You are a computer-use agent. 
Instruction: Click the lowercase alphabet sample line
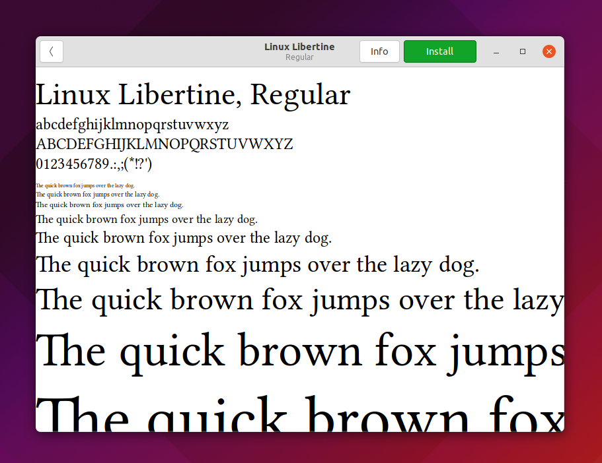[132, 125]
